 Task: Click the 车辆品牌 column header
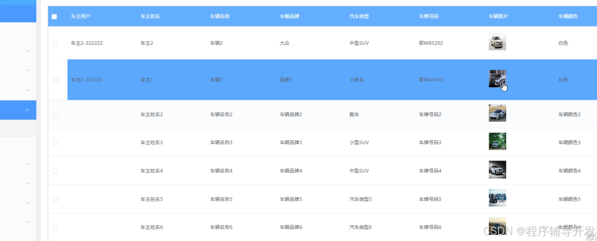click(289, 17)
